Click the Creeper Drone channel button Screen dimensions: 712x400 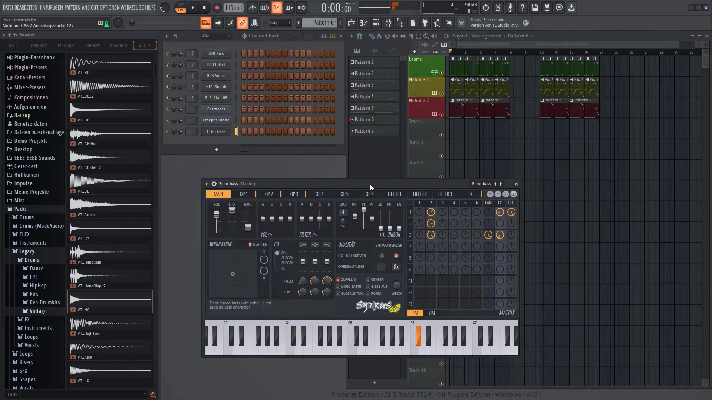(x=216, y=120)
